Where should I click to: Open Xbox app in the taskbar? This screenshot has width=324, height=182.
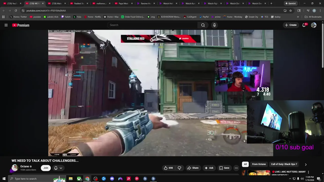(x=79, y=179)
